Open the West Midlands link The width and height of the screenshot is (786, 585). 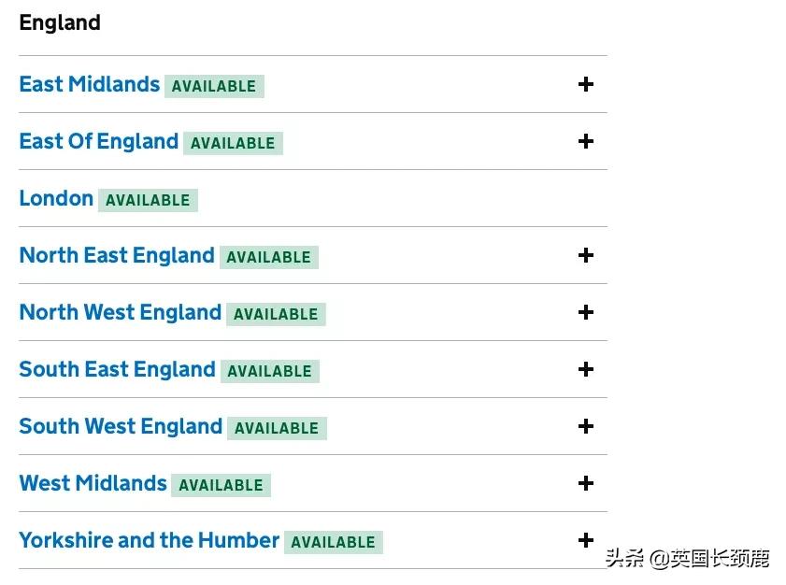(93, 483)
